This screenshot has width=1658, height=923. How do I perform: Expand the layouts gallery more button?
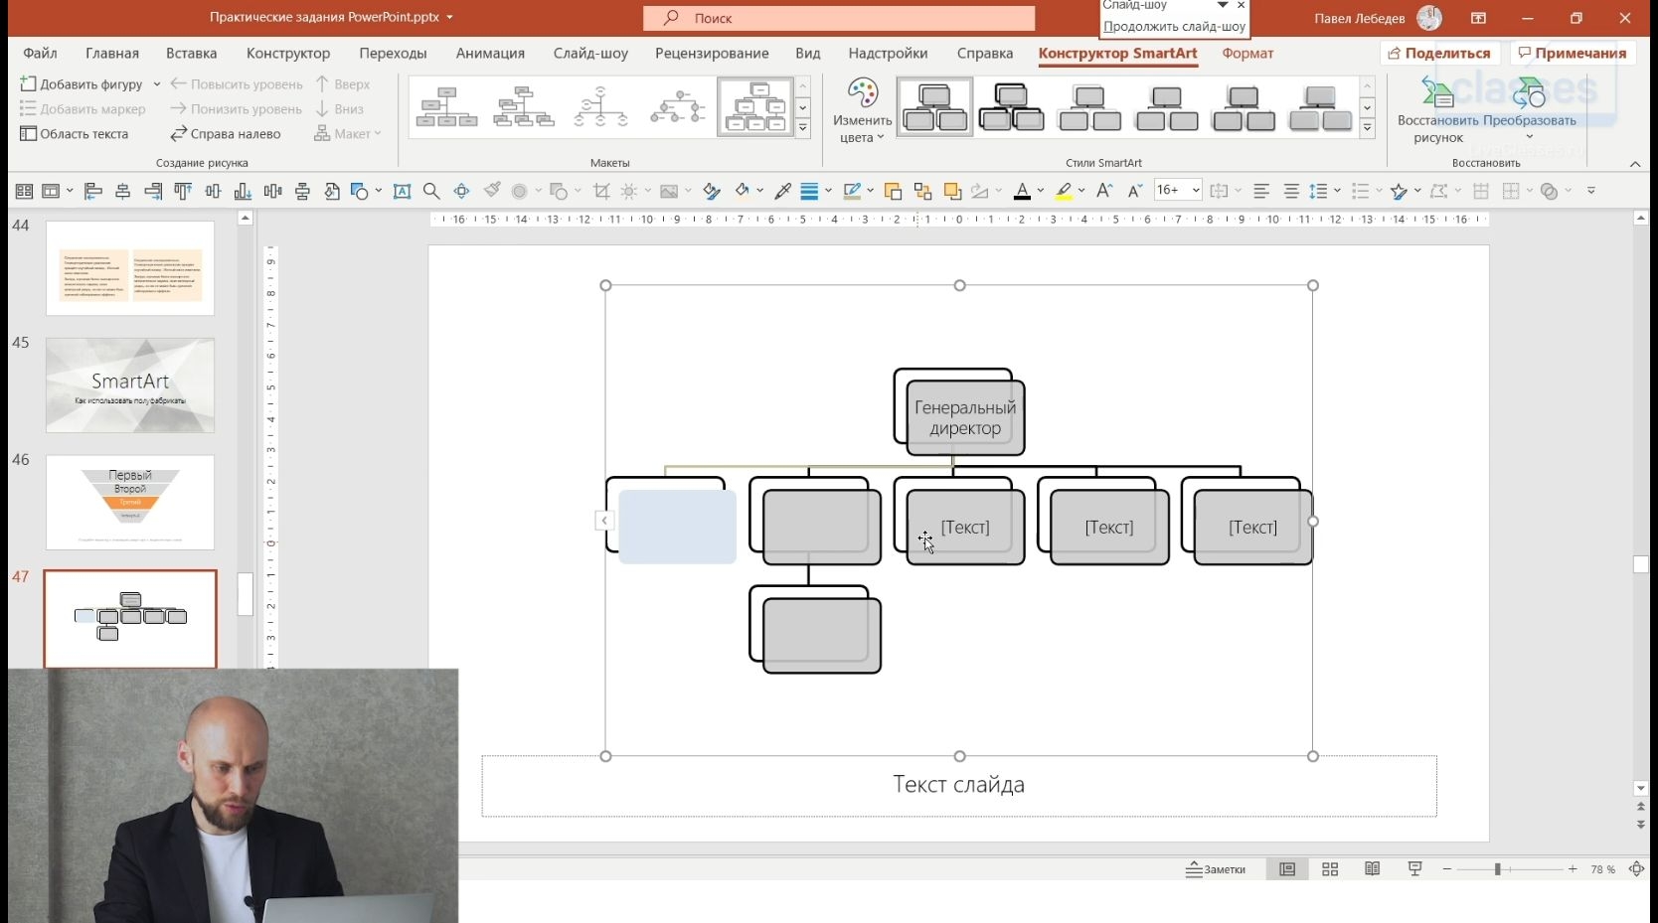coord(803,128)
